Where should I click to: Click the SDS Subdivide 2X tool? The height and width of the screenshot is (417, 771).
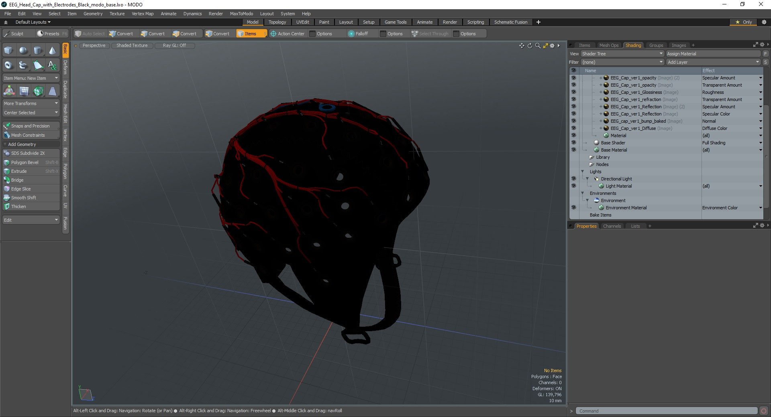coord(31,153)
